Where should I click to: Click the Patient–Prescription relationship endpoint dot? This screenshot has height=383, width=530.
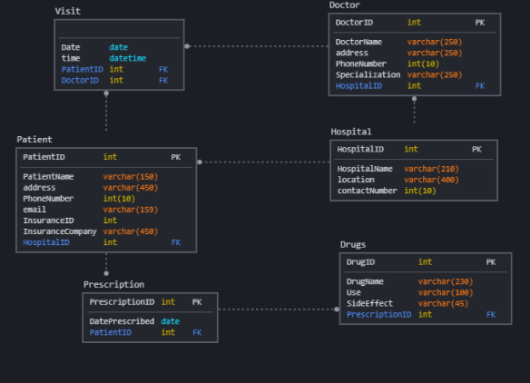coord(106,273)
